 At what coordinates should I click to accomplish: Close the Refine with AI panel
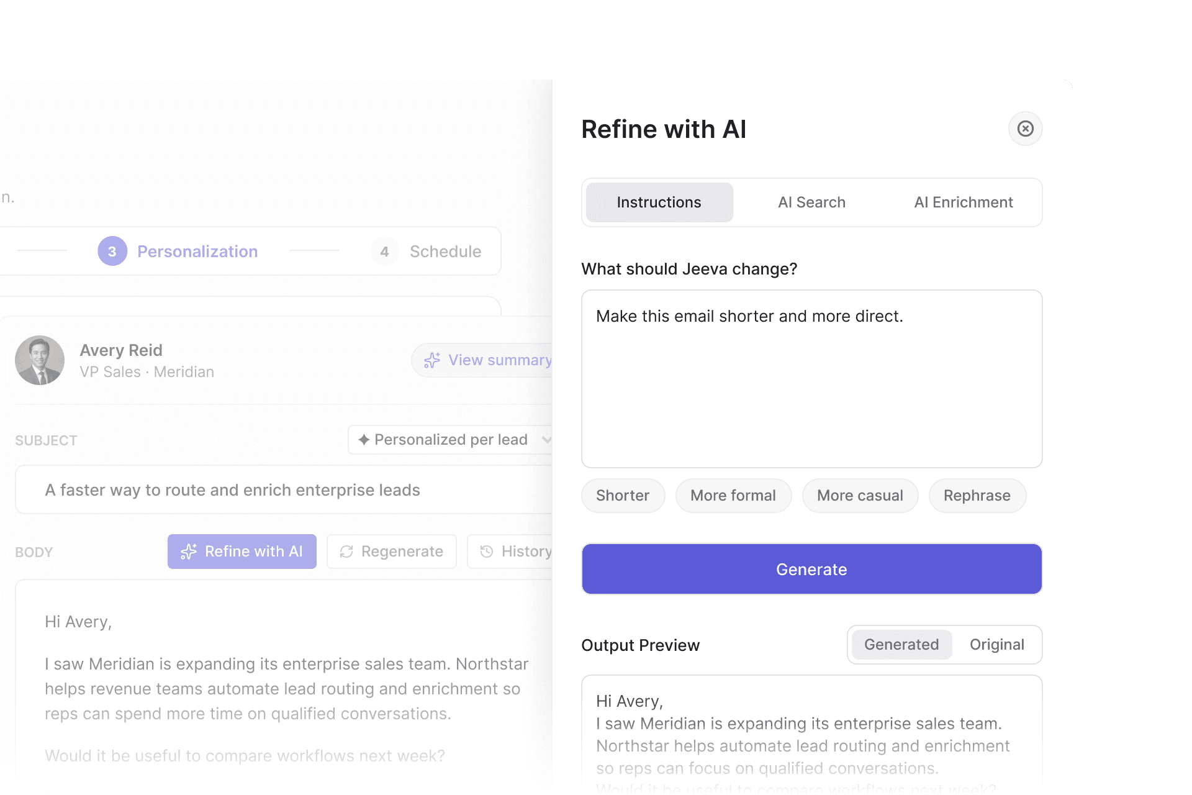[x=1025, y=129]
